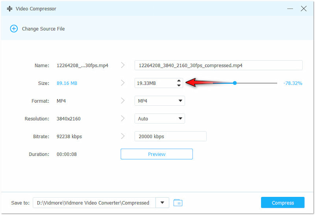This screenshot has height=215, width=315.
Task: Click the Change Source File link
Action: (x=43, y=29)
